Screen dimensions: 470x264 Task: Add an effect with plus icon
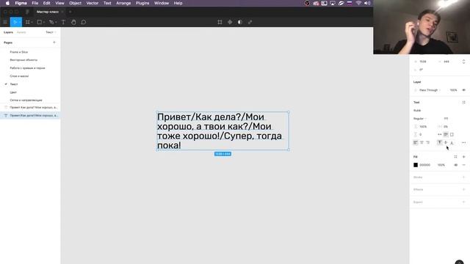click(463, 189)
